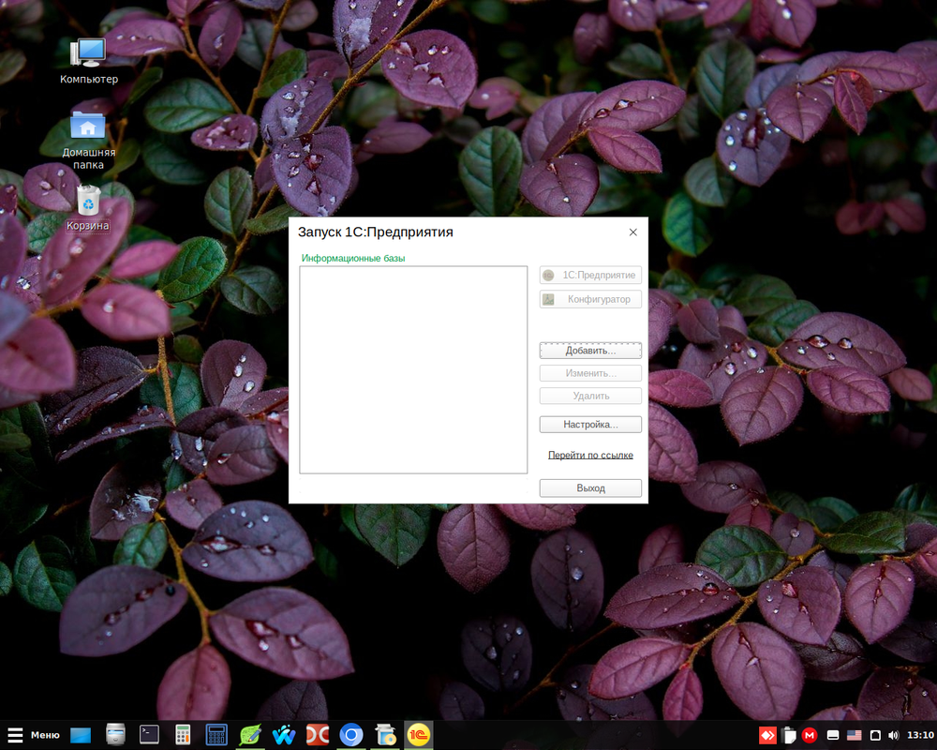Open the clipboard manager tray icon
This screenshot has height=750, width=937.
[789, 735]
